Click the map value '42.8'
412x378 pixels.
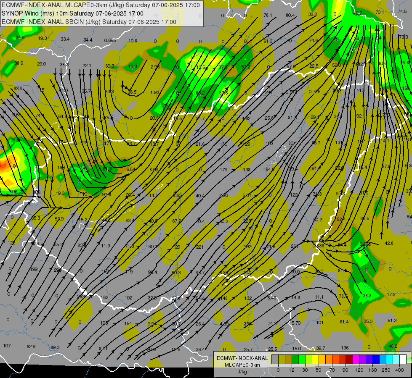389,243
